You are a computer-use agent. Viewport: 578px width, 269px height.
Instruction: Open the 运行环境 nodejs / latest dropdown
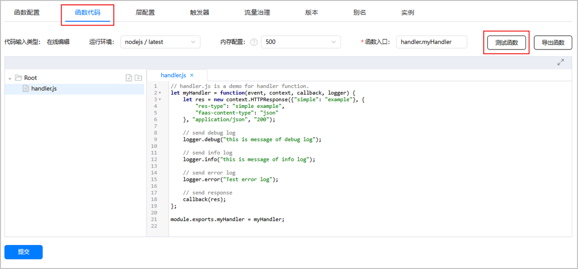[160, 42]
